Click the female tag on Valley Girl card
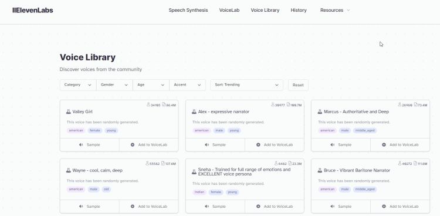Viewport: 440px width, 216px height. point(95,131)
